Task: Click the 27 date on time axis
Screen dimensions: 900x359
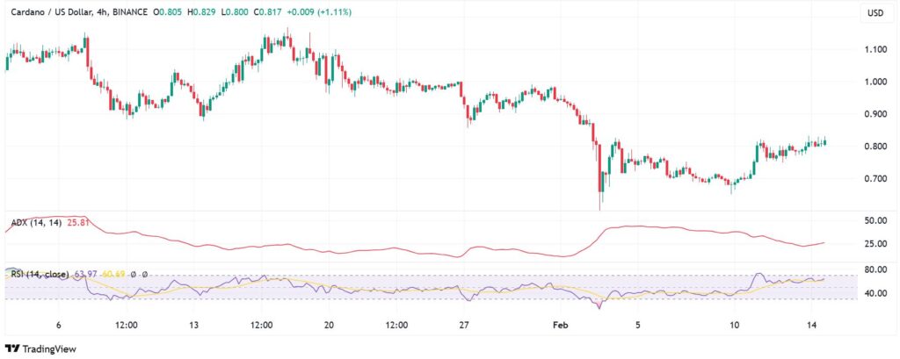Action: click(x=463, y=325)
